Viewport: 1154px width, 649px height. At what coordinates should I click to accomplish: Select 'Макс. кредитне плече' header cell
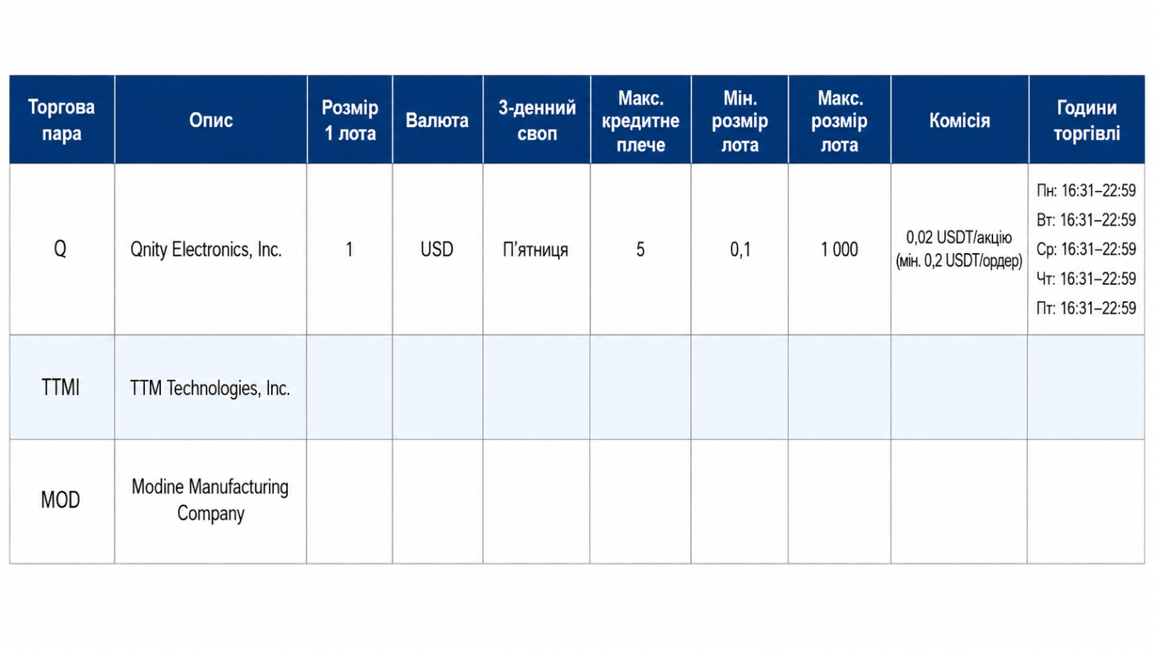[640, 120]
